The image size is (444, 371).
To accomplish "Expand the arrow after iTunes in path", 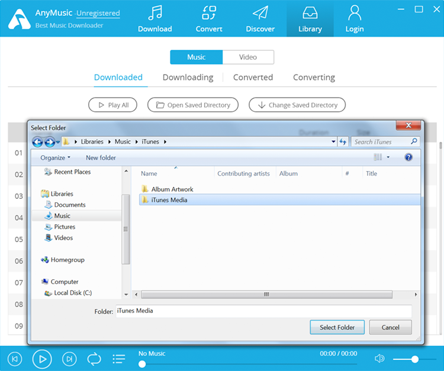I will (x=165, y=142).
